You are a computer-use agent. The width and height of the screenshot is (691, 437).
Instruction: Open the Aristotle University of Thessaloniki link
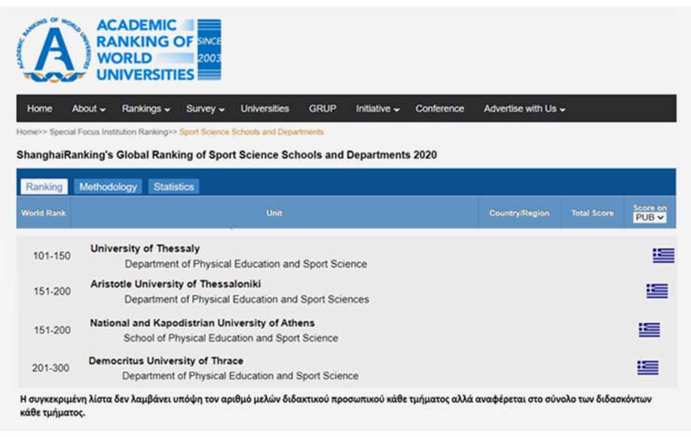(x=176, y=284)
